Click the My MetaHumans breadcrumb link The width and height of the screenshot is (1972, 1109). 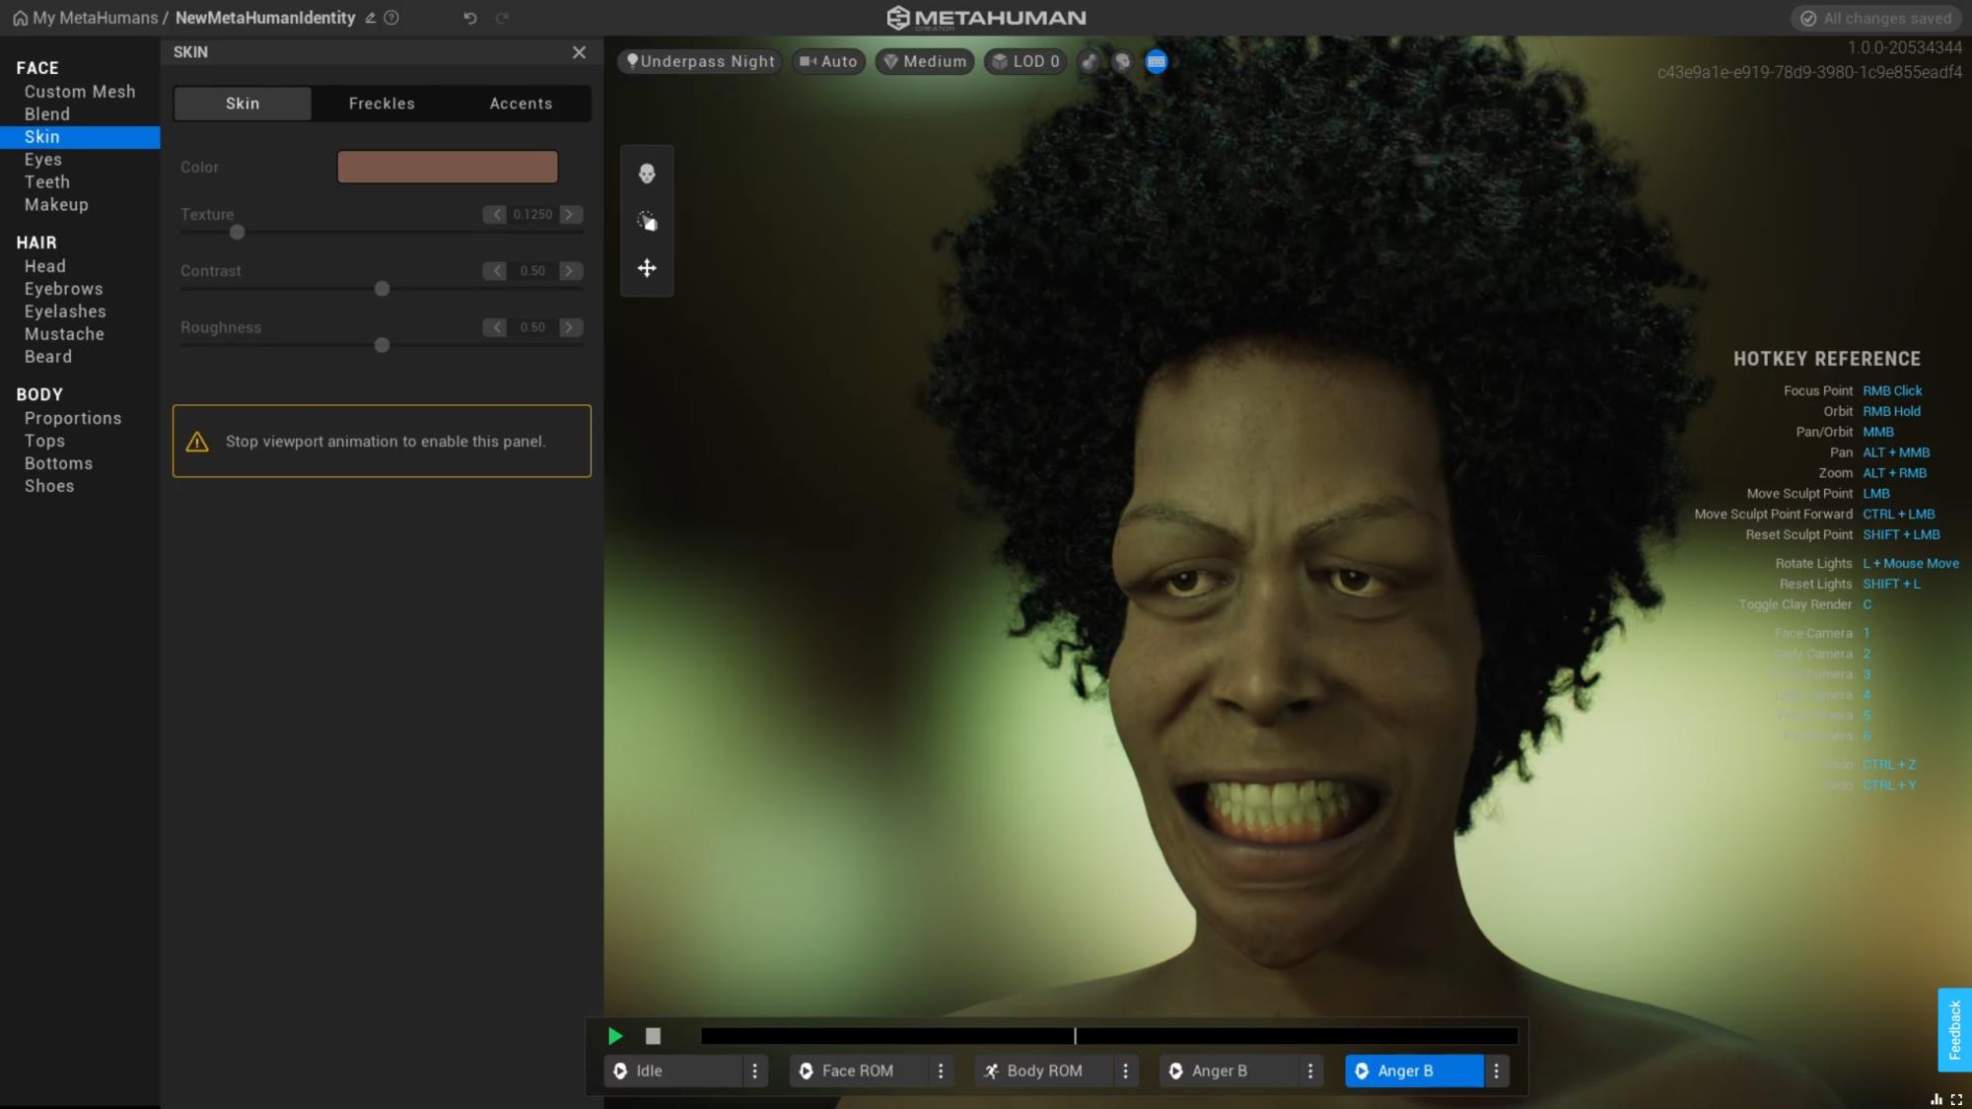point(95,18)
